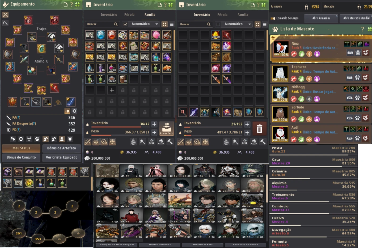This screenshot has width=372, height=248.
Task: Click the crossed swords icon in Equipamento panel
Action: coord(5,15)
